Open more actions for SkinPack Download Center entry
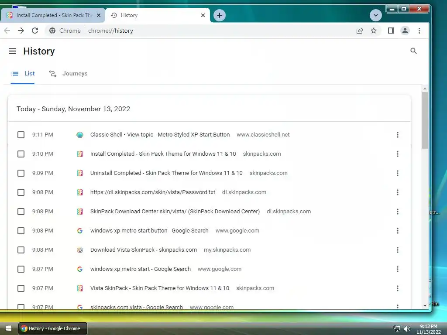 [x=397, y=212]
